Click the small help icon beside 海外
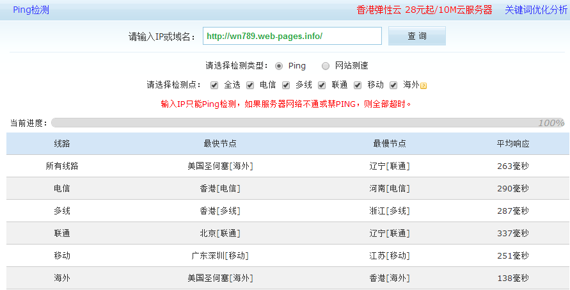Viewport: 570px width, 290px height. click(424, 86)
